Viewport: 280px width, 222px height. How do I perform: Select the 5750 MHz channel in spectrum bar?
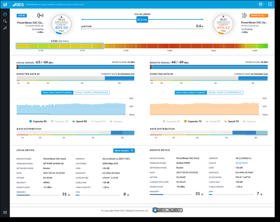point(60,46)
